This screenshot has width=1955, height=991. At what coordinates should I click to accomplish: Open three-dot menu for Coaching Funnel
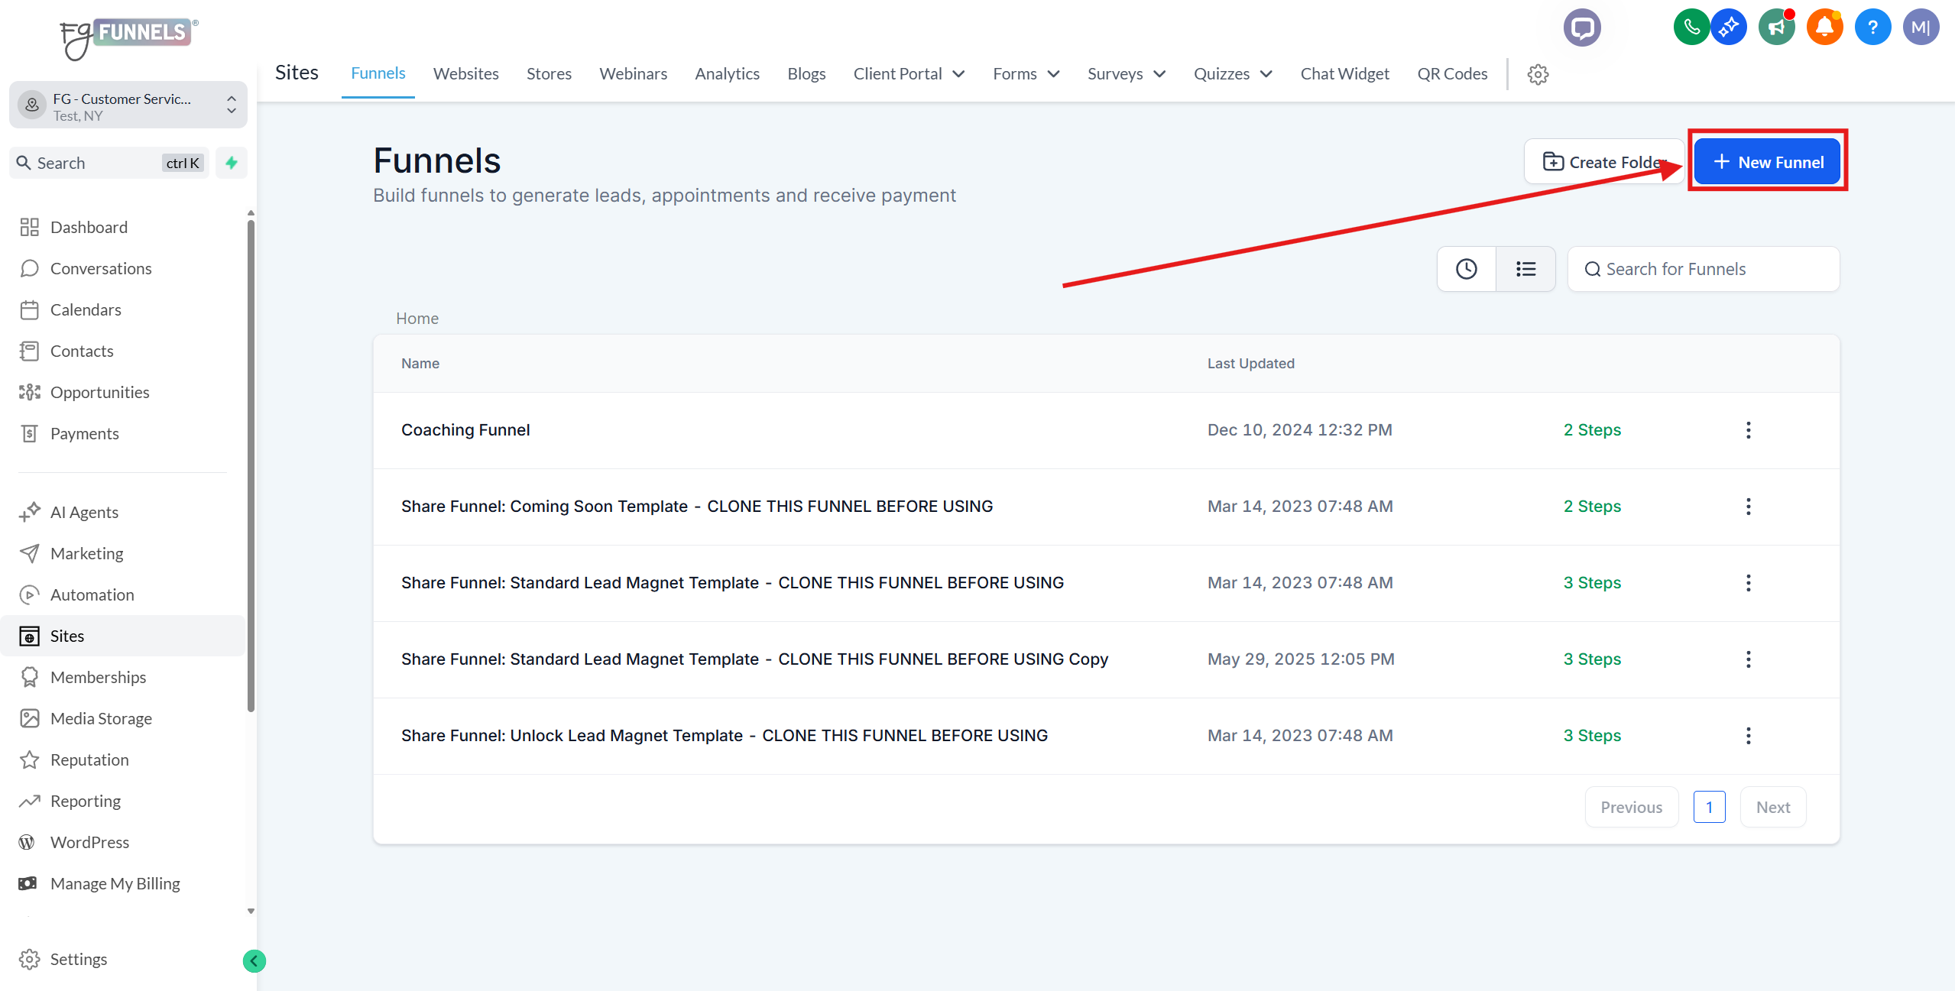click(1748, 430)
